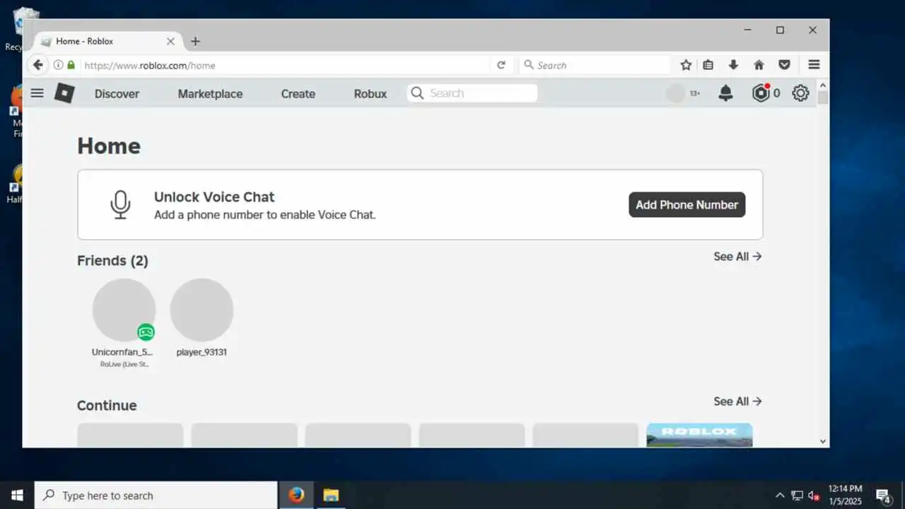905x509 pixels.
Task: See All in Continue section
Action: pyautogui.click(x=737, y=402)
